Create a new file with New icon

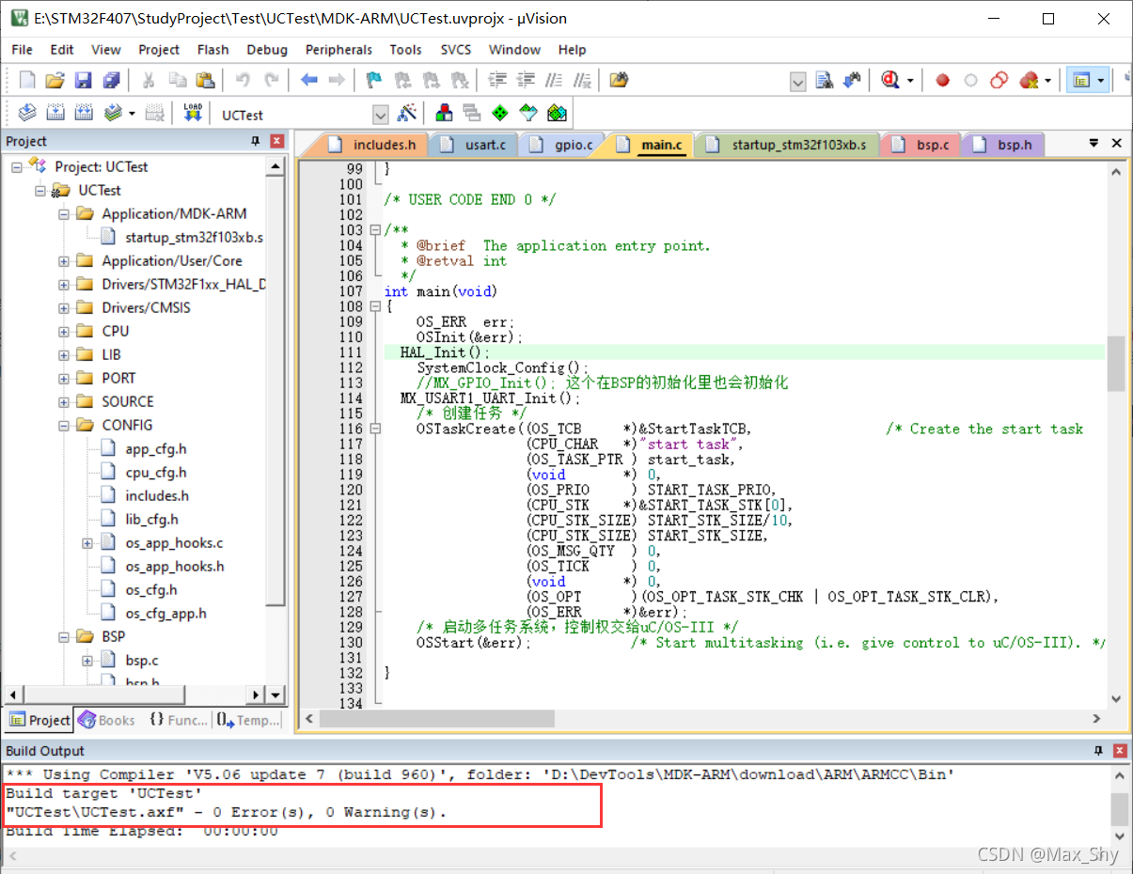coord(27,81)
